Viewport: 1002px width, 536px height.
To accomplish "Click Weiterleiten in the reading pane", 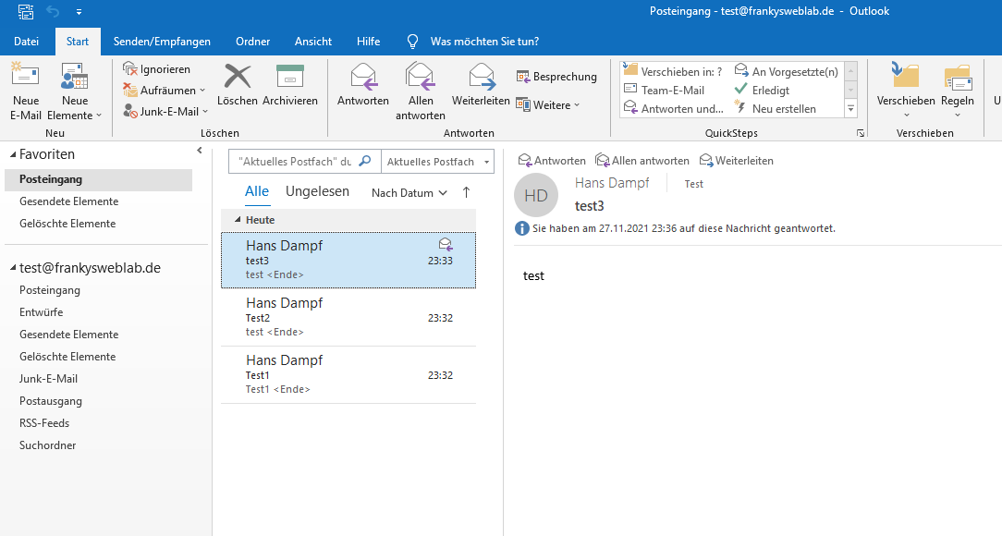I will pos(737,161).
